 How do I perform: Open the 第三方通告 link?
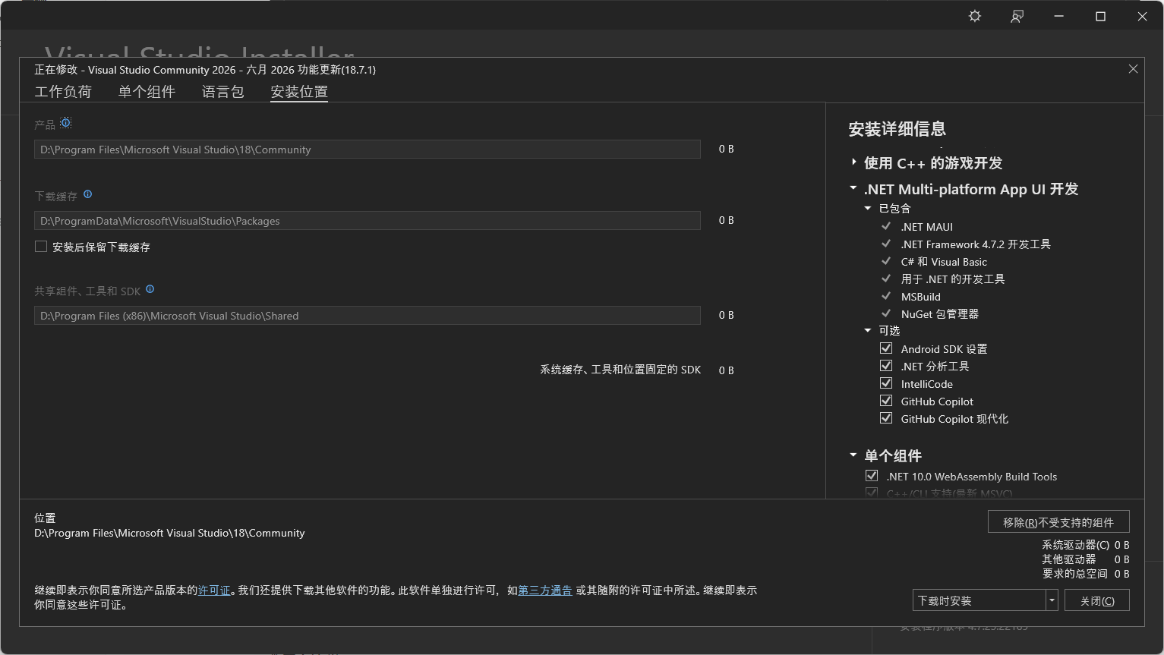[x=545, y=590]
